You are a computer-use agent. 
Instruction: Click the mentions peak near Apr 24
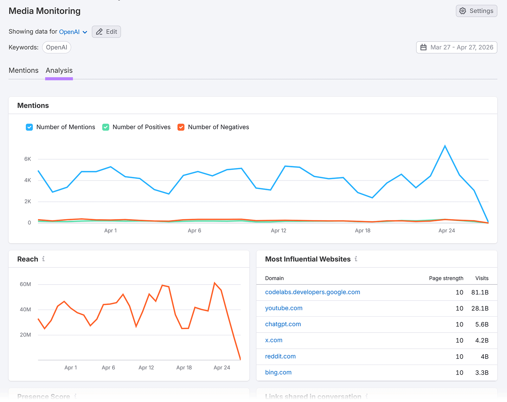(x=445, y=146)
